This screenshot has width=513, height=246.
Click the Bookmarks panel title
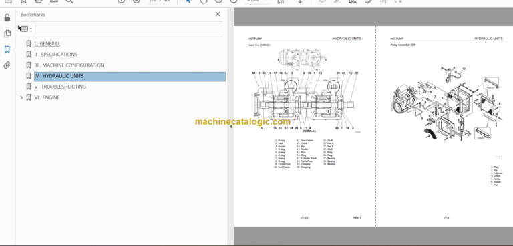33,15
